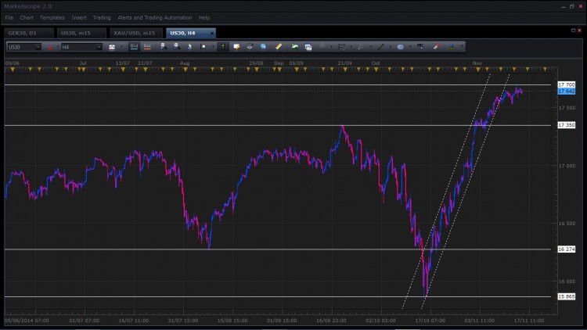Click the red flame icon next to symbol box
This screenshot has height=330, width=587.
point(49,47)
